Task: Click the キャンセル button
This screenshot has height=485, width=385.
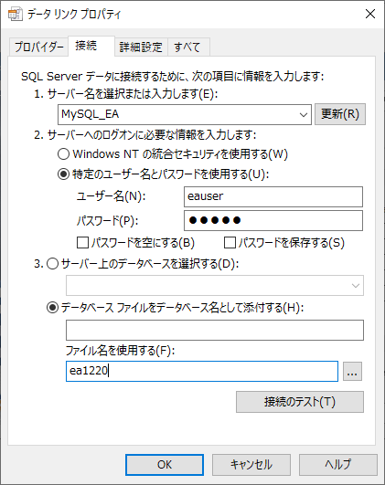Action: [x=251, y=465]
